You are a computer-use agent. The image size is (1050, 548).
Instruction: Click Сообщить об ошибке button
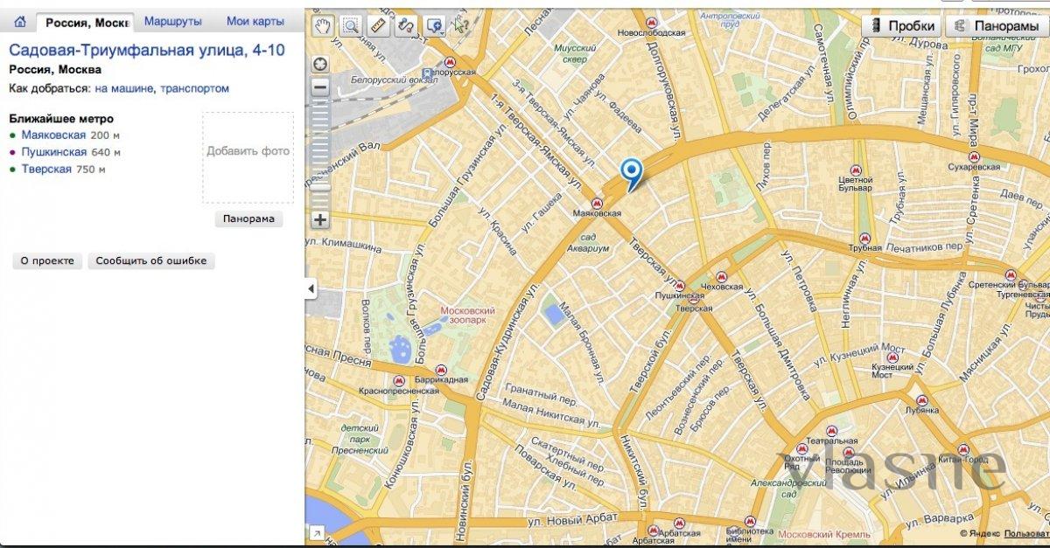(x=150, y=261)
